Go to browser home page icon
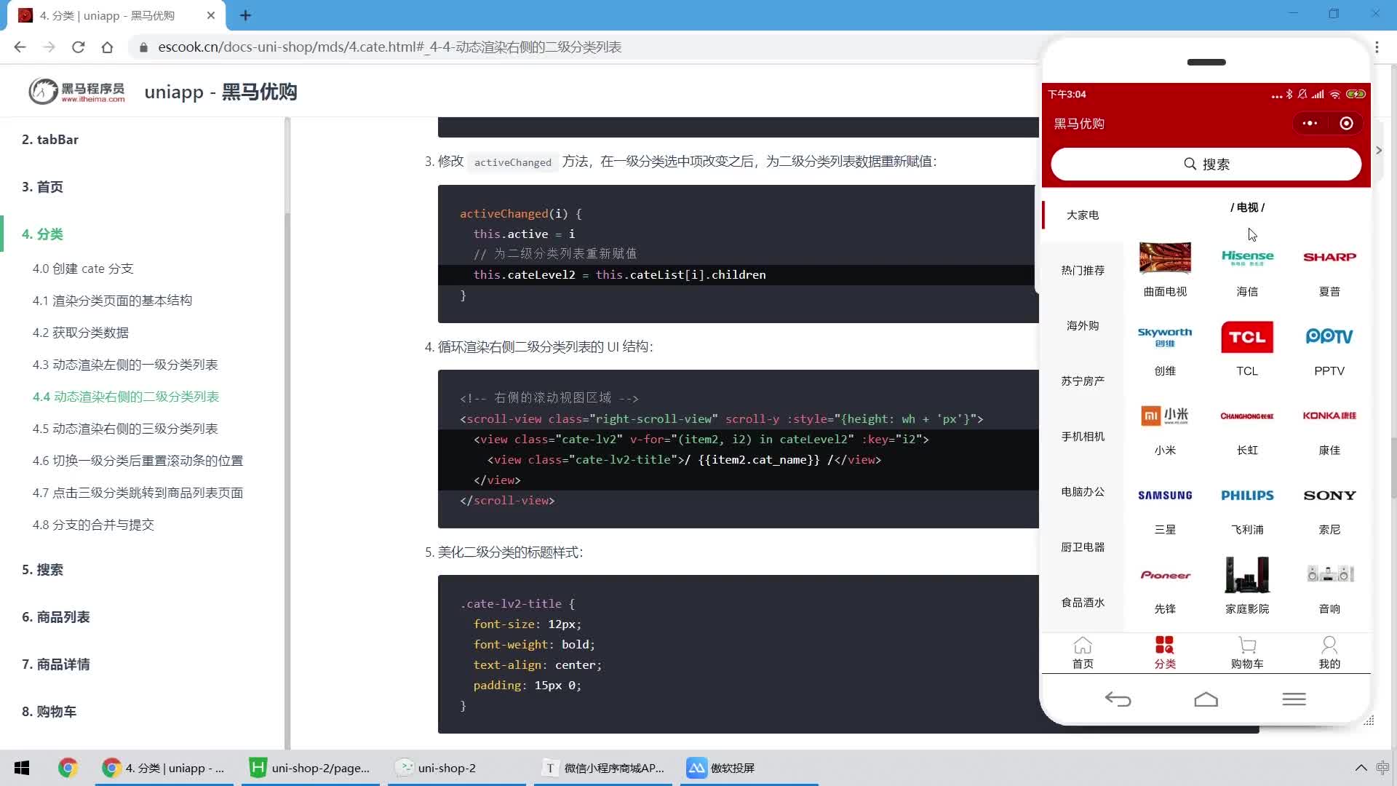This screenshot has width=1397, height=786. click(x=107, y=47)
